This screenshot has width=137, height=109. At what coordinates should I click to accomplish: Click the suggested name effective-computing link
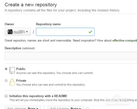[x=125, y=41]
